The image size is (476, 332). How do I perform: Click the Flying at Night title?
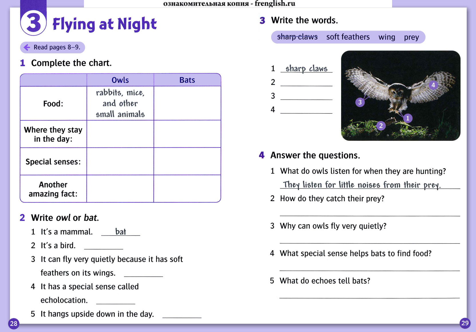[105, 24]
